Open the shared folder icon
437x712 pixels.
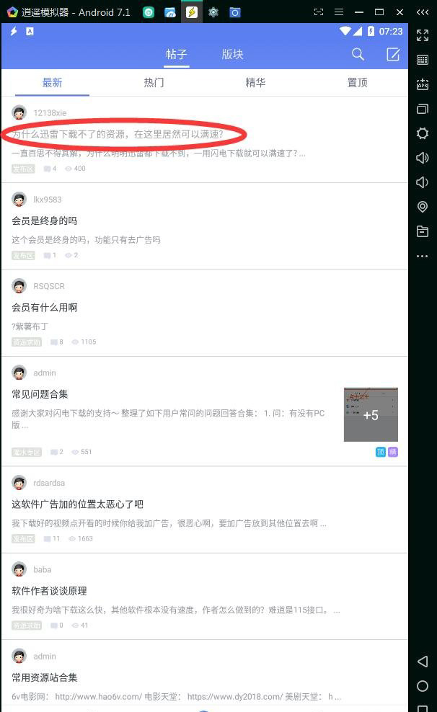tap(423, 231)
